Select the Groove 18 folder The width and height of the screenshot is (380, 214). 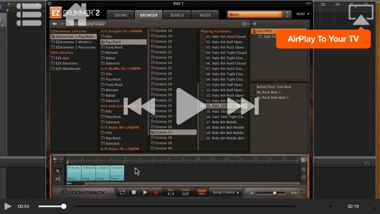pyautogui.click(x=162, y=30)
